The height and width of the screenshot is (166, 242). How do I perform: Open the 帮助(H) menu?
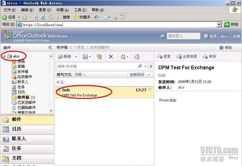(98, 10)
